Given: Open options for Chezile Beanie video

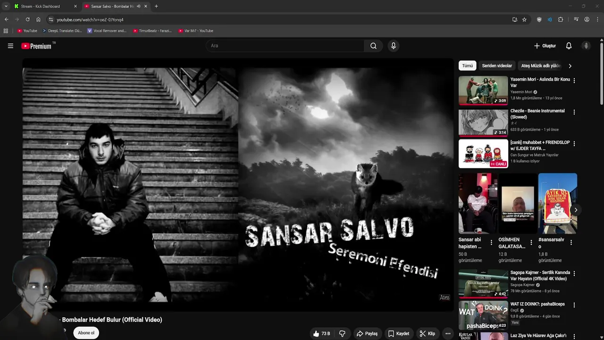Looking at the screenshot, I should 574,112.
